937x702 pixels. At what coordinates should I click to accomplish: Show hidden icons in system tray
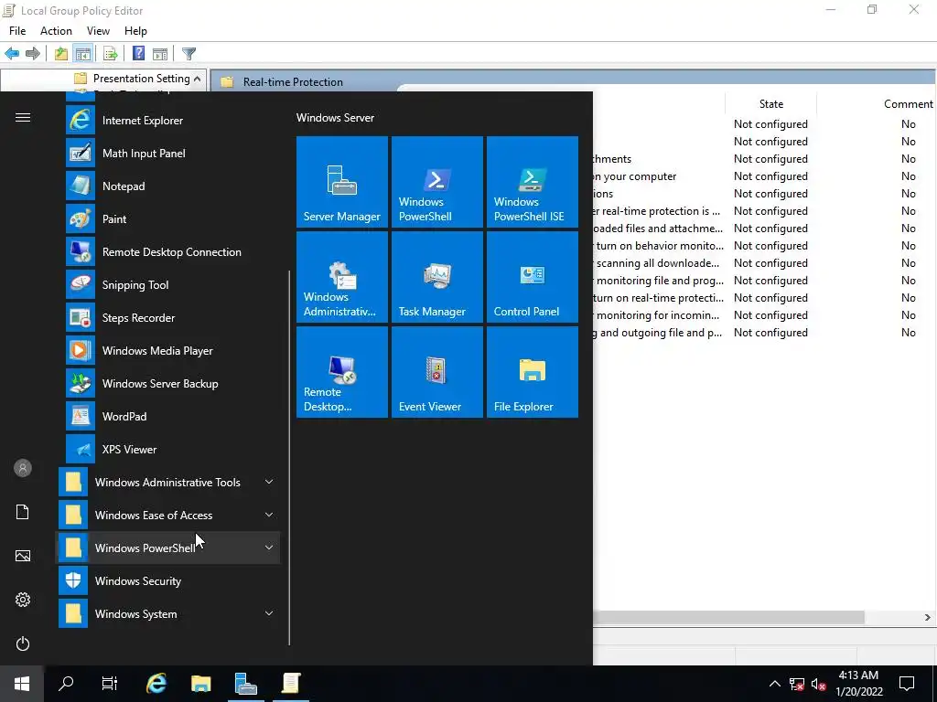[x=774, y=684]
